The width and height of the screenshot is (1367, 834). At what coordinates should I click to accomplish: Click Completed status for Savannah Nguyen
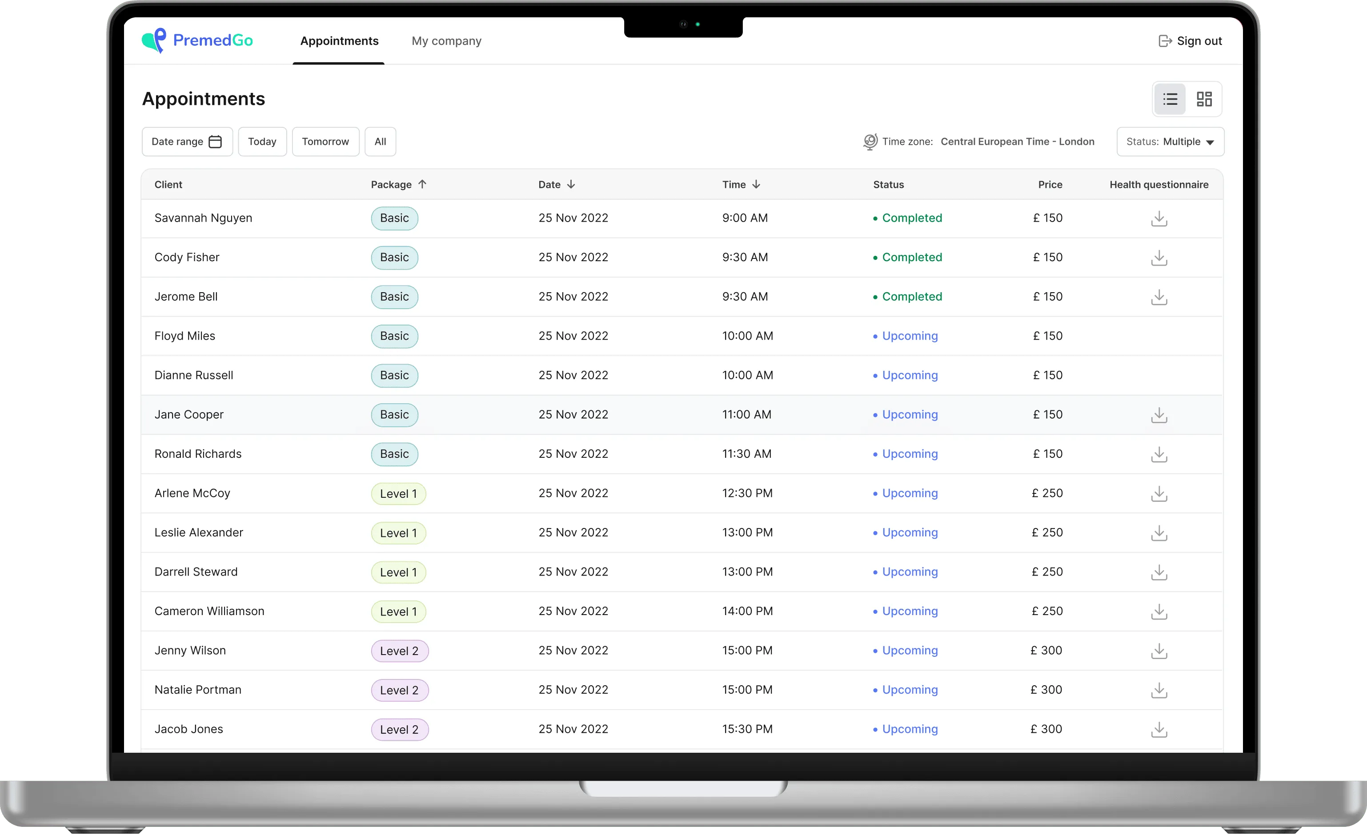[908, 218]
